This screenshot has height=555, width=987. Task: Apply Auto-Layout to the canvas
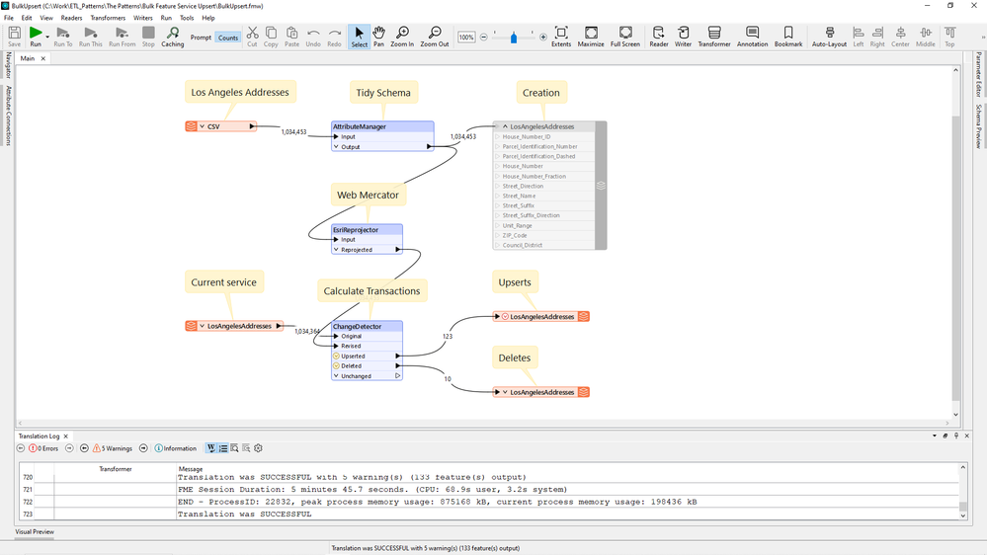coord(829,37)
